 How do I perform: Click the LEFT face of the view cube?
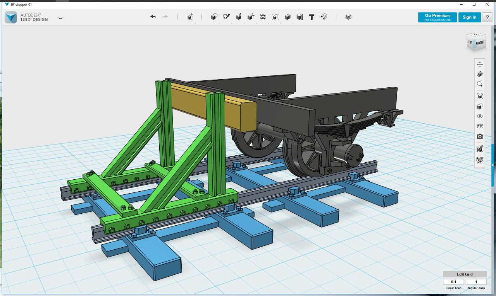(x=470, y=42)
